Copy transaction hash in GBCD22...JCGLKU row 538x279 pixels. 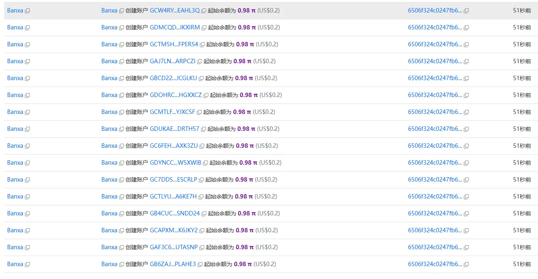point(466,79)
